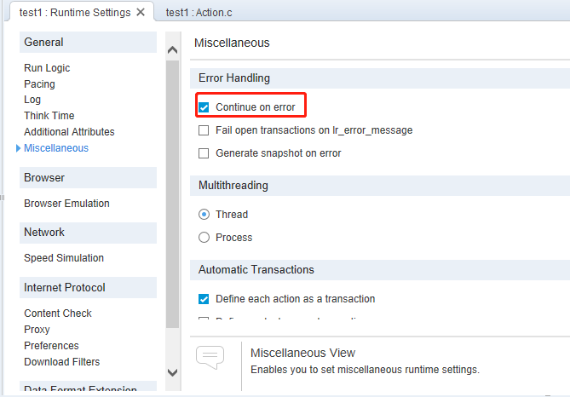Click the General section header
The image size is (570, 397).
tap(88, 43)
